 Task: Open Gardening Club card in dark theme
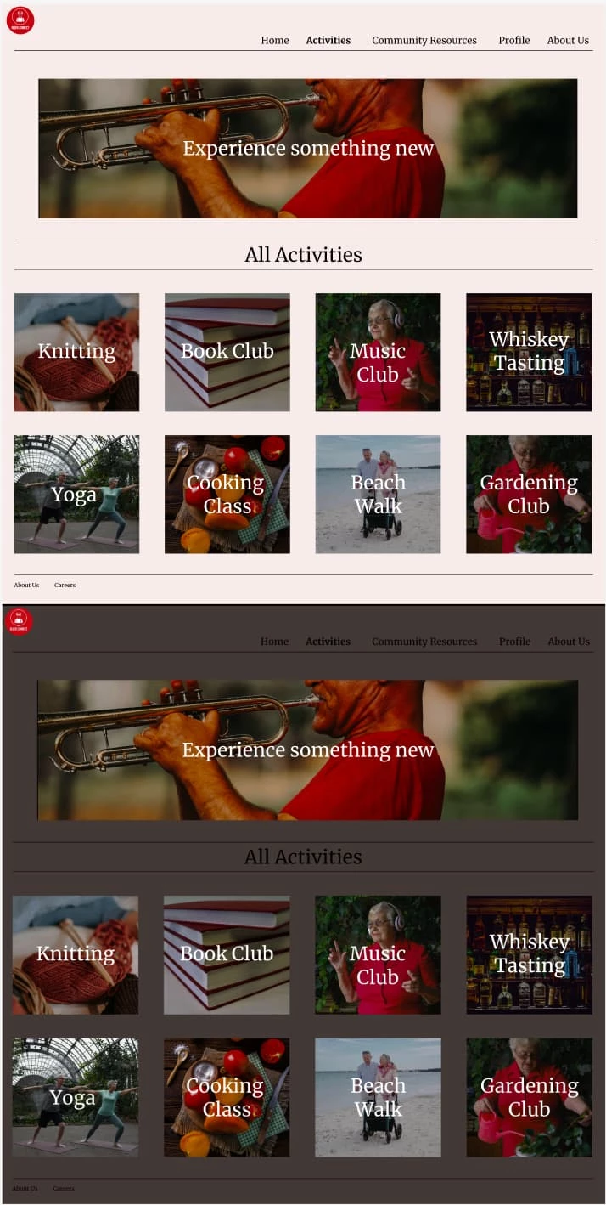coord(530,1097)
